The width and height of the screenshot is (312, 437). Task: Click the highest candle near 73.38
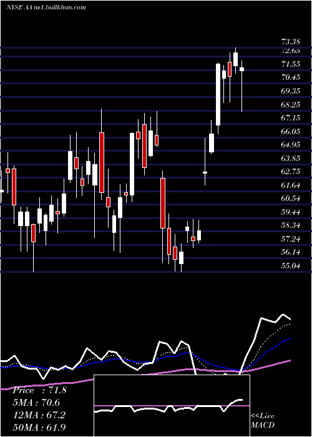236,59
